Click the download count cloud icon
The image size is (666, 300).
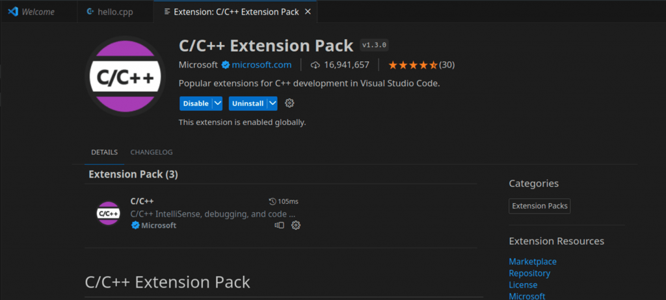click(315, 65)
